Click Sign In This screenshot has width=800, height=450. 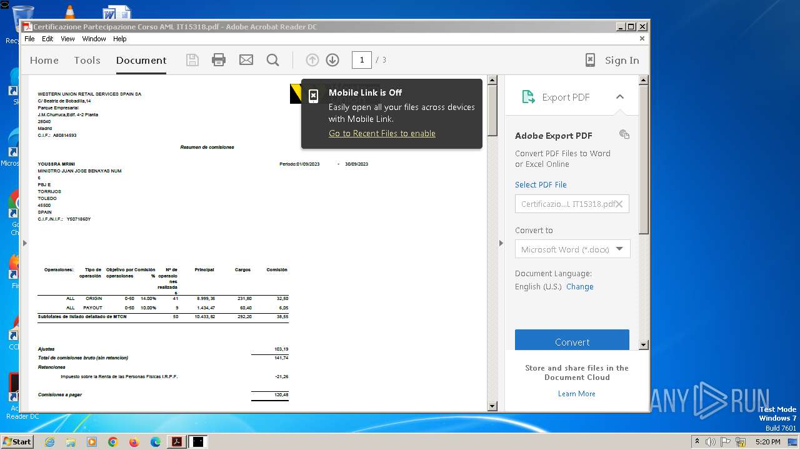(622, 60)
